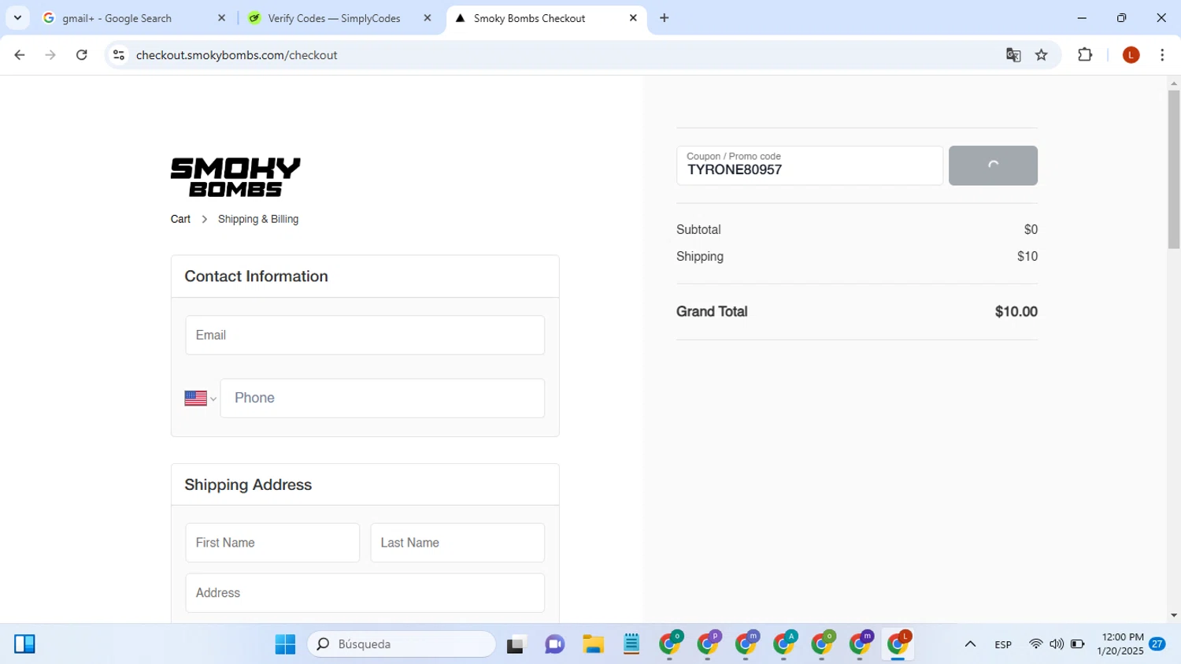Open the widgets panel icon
The height and width of the screenshot is (664, 1181).
pos(24,644)
